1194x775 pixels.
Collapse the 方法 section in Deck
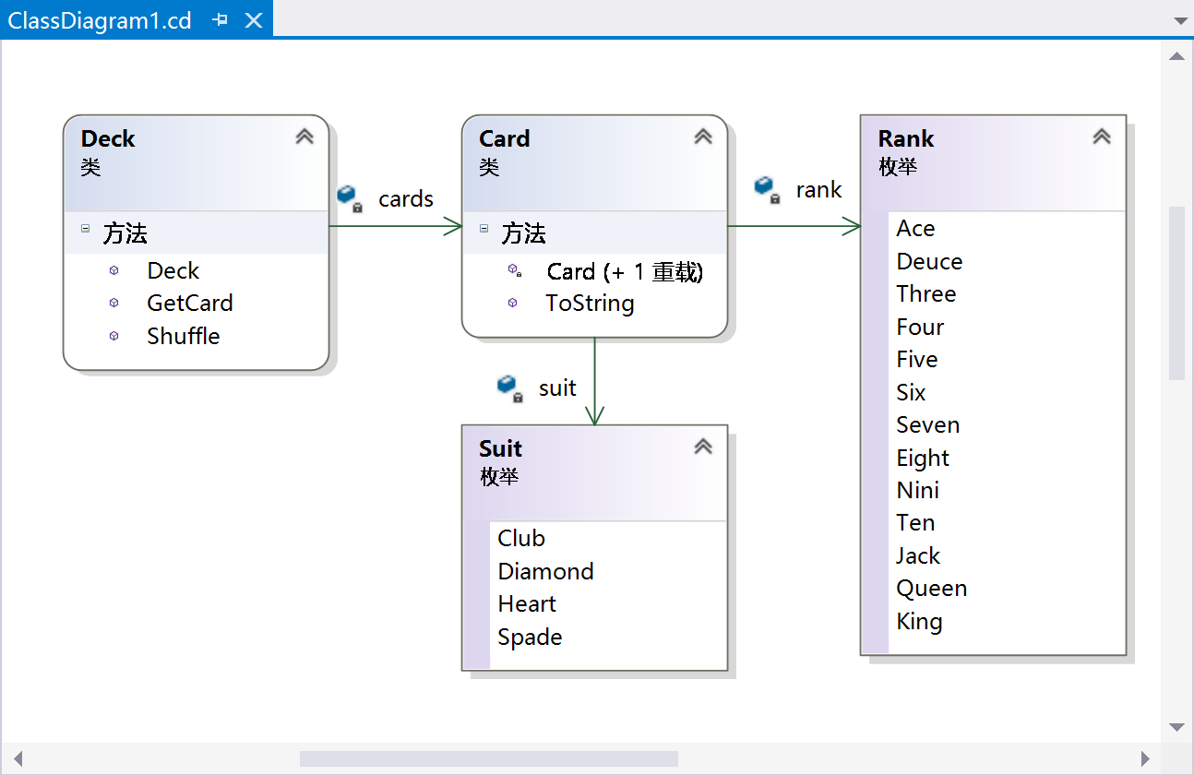click(85, 228)
